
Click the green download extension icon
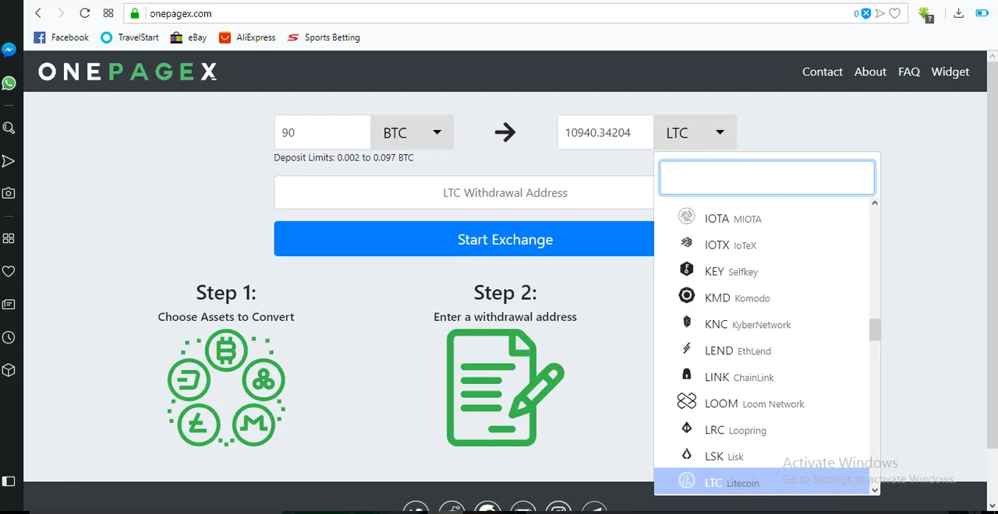tap(925, 14)
